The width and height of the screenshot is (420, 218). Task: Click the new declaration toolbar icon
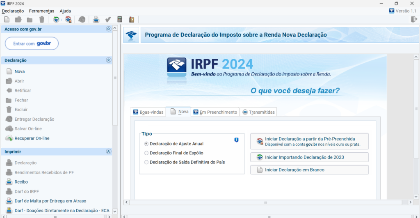[x=7, y=19]
